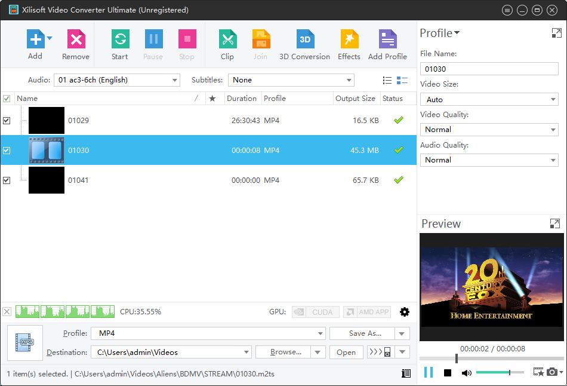Open settings with the gear icon
This screenshot has width=567, height=386.
tap(405, 312)
